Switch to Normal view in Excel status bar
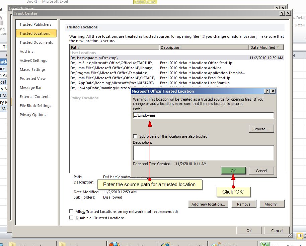The image size is (306, 246). (x=300, y=236)
